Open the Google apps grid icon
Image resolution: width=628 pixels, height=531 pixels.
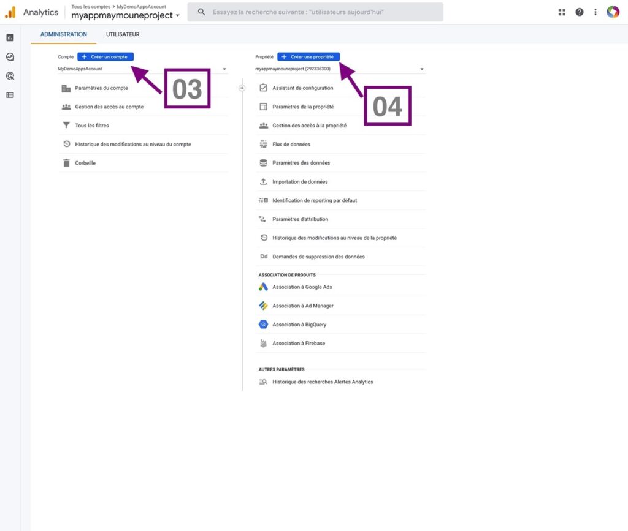point(562,12)
